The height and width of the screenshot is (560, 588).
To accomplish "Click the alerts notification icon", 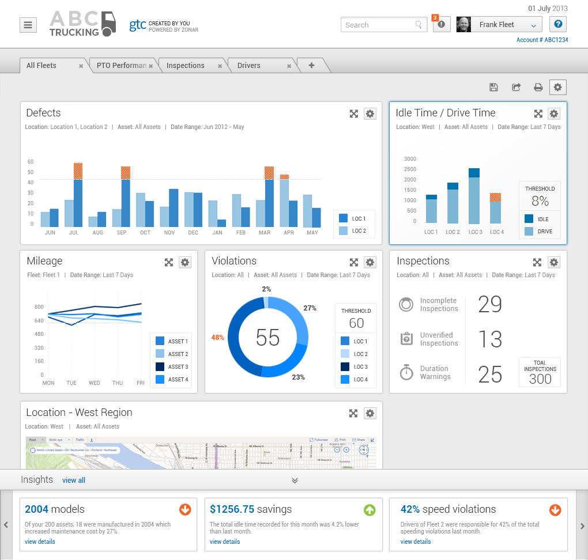I will click(442, 25).
